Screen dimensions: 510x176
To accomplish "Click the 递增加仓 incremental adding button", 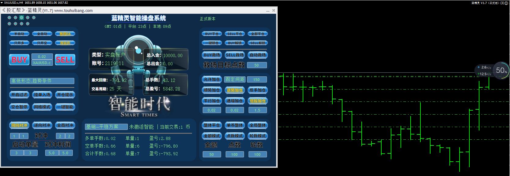I will pos(235,101).
